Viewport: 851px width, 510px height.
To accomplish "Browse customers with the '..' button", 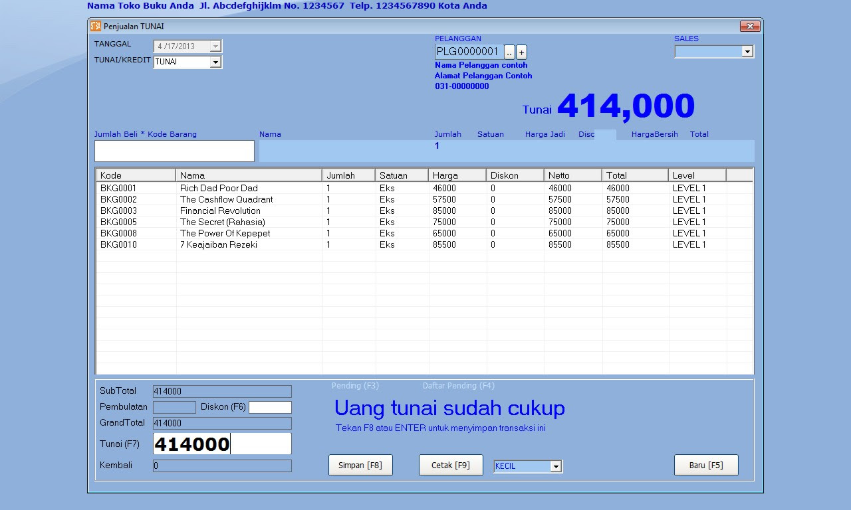I will [x=509, y=52].
